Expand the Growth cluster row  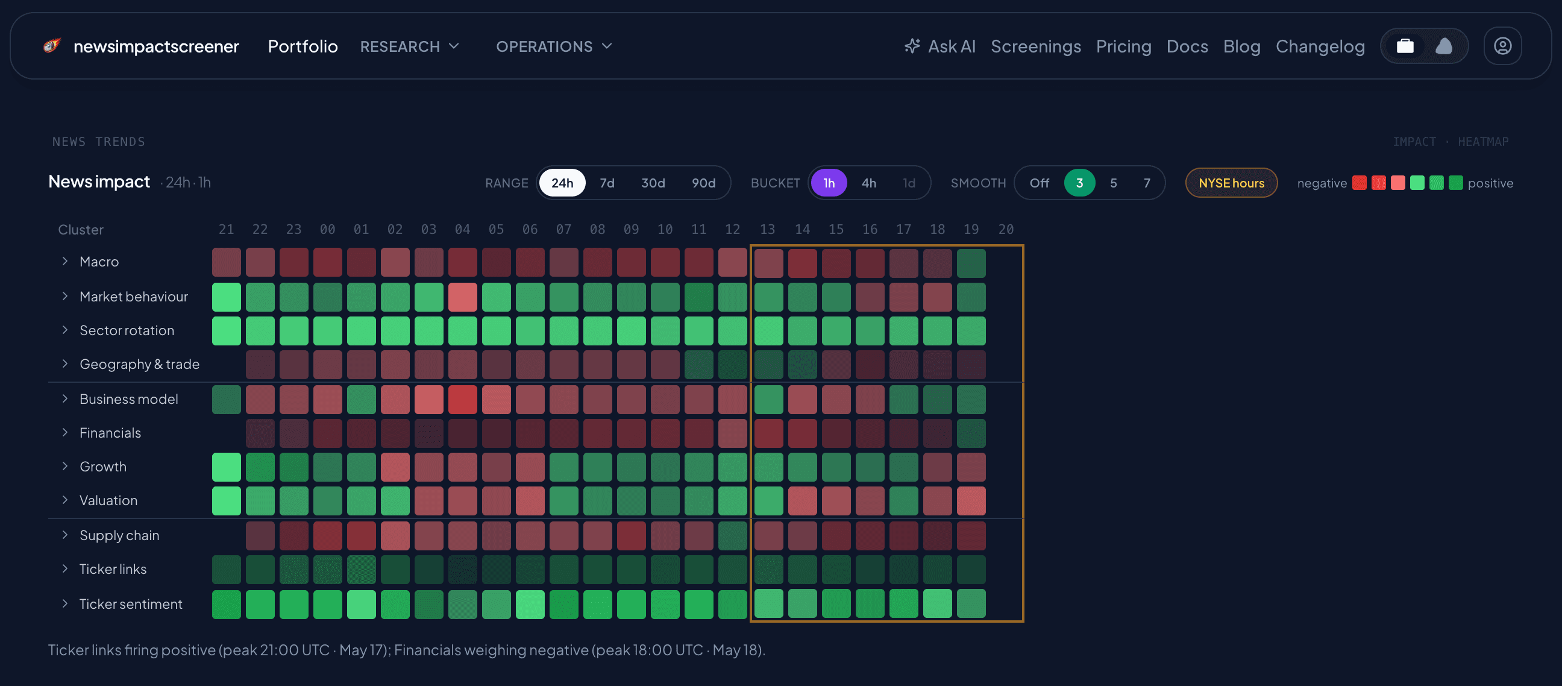[x=65, y=466]
